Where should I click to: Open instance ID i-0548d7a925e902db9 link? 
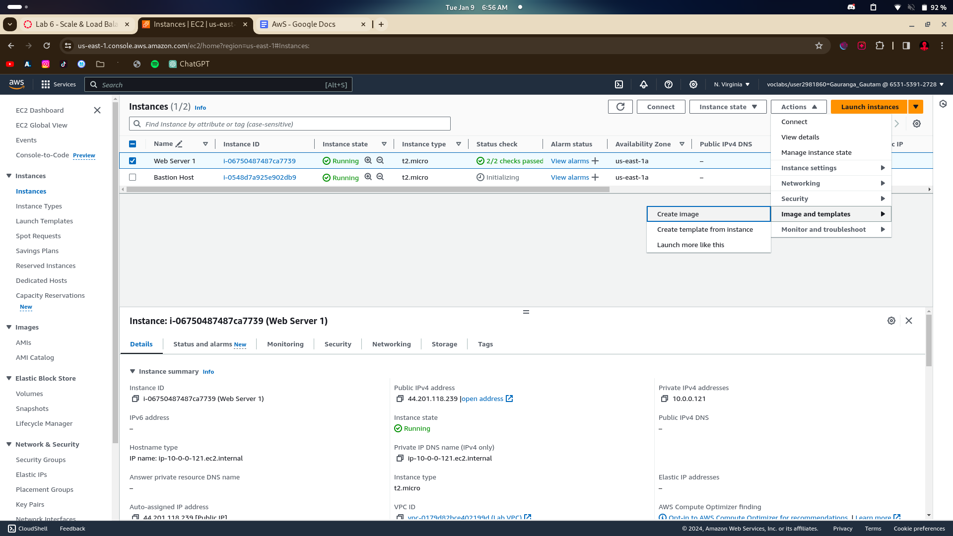point(260,177)
